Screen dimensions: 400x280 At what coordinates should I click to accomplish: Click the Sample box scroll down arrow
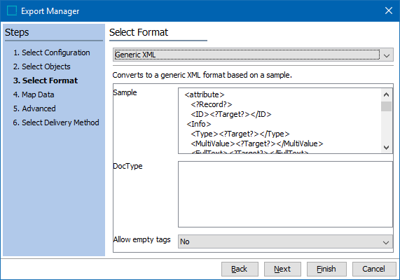click(x=386, y=148)
